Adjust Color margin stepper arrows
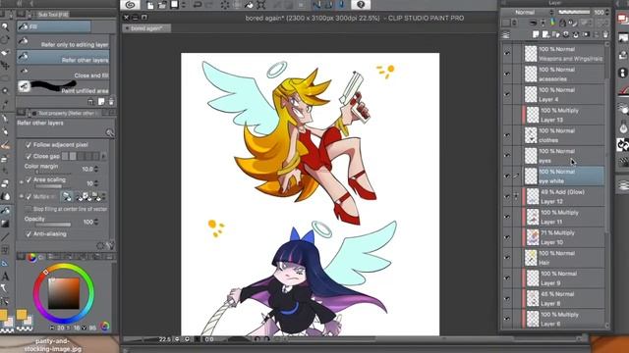The image size is (629, 353). 96,170
